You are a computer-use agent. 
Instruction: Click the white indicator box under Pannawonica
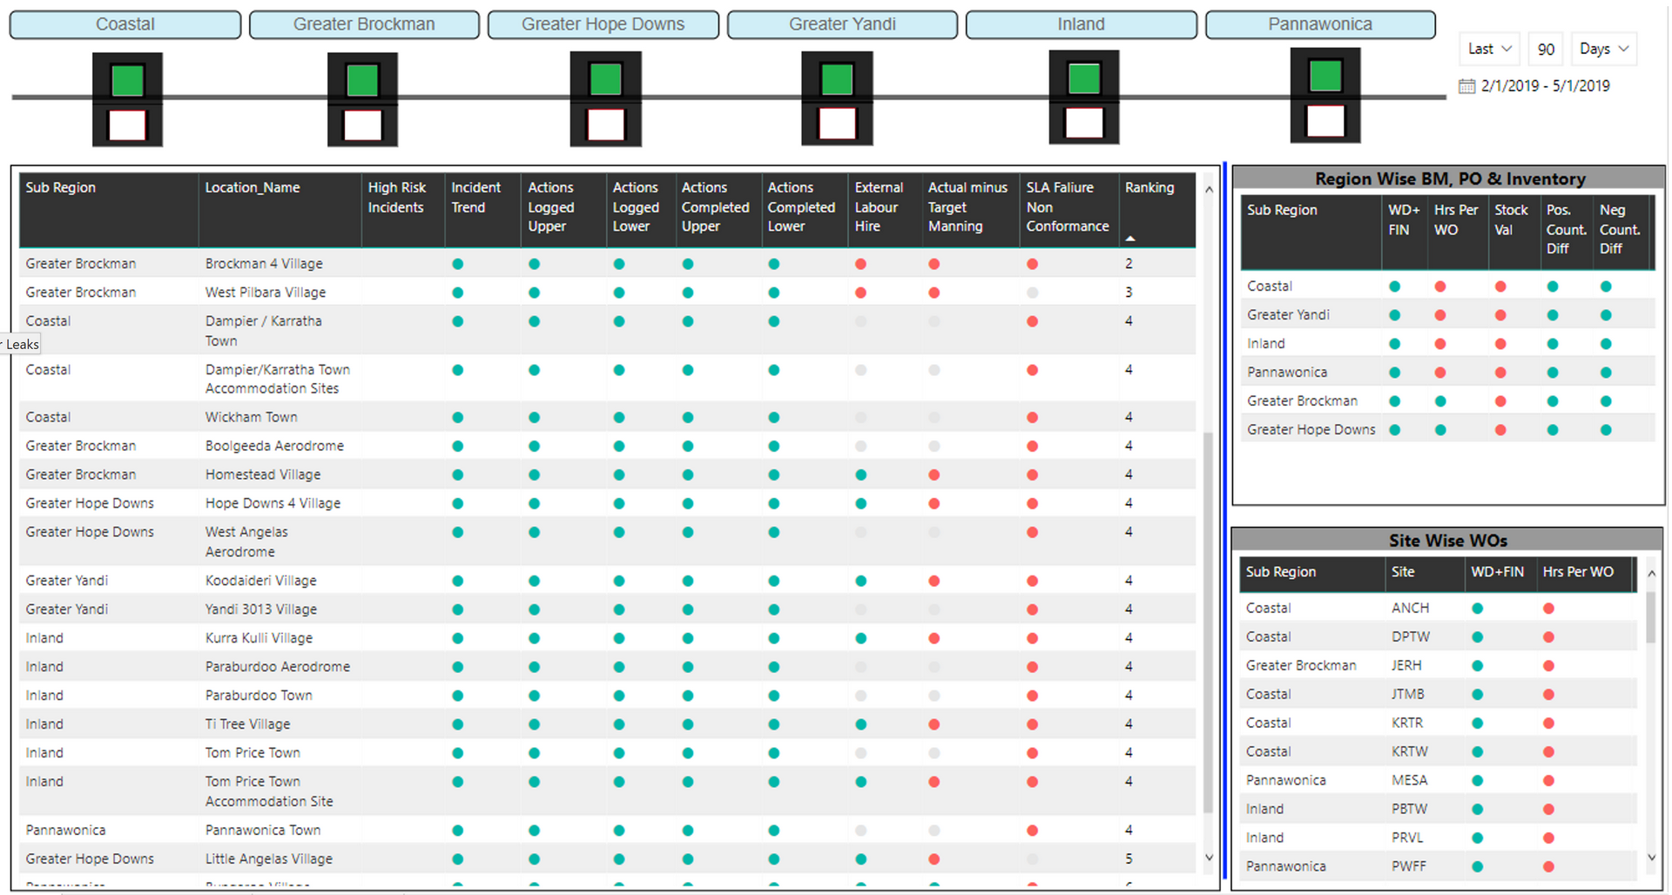coord(1325,121)
